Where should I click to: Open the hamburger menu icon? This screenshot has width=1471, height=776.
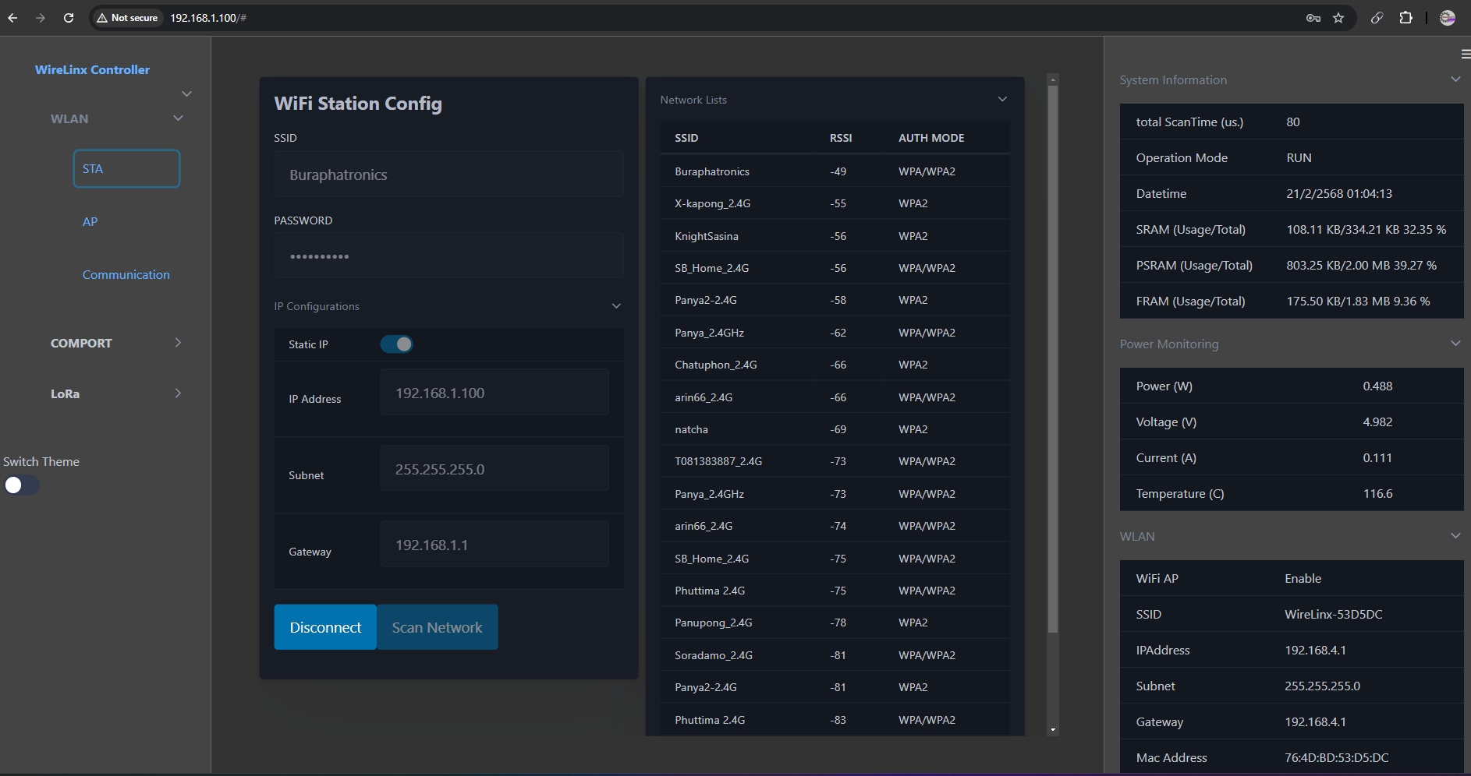pyautogui.click(x=1465, y=54)
